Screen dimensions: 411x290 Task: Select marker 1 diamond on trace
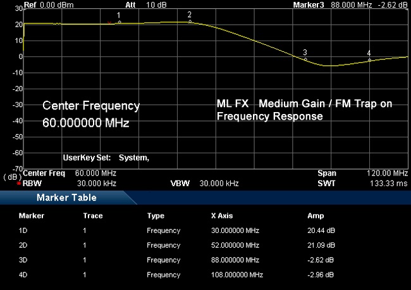[x=120, y=22]
